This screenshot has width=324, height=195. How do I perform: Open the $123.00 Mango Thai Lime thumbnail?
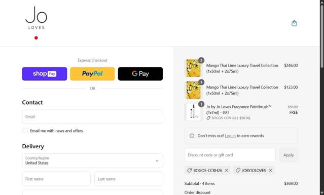tap(193, 90)
